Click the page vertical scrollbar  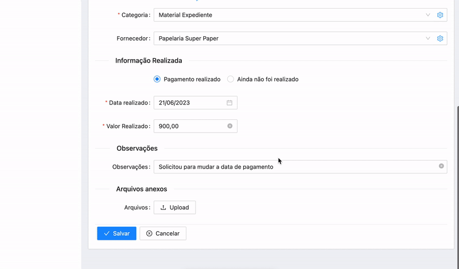457,188
